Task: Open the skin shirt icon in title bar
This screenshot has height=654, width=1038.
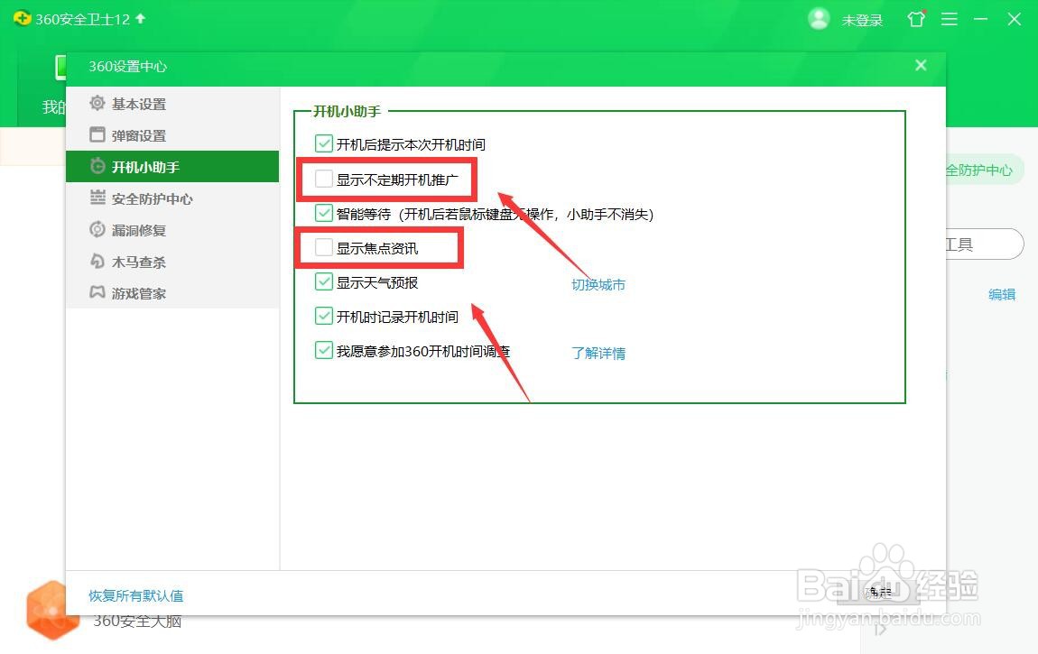Action: [x=916, y=19]
